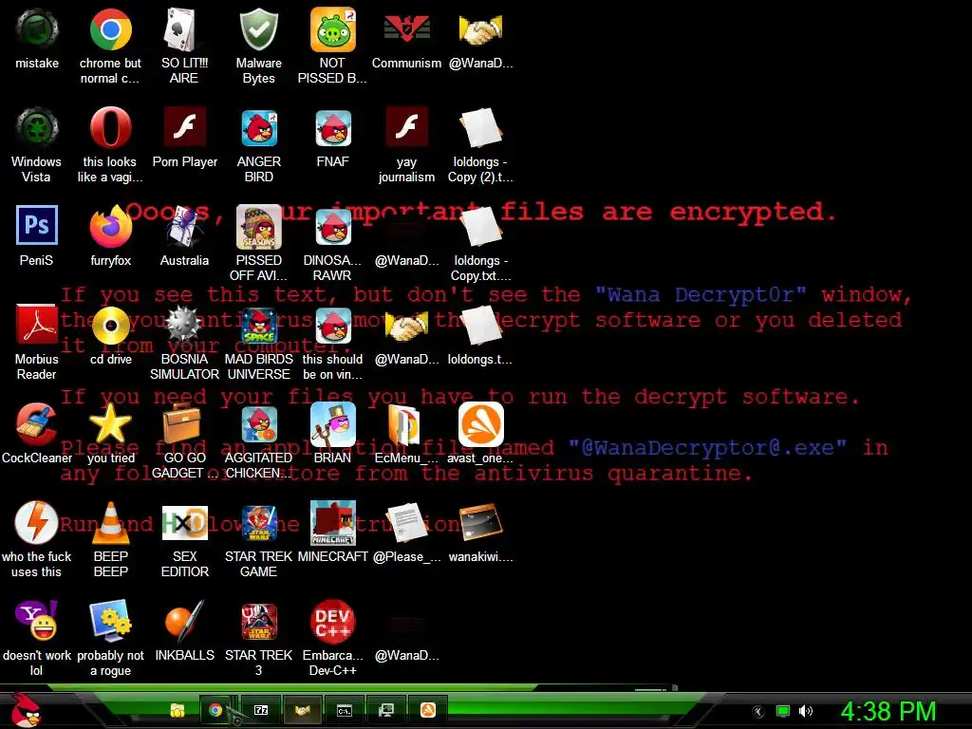Viewport: 972px width, 729px height.
Task: Open '@WanaD...' handshake icon beside Communism
Action: [480, 29]
